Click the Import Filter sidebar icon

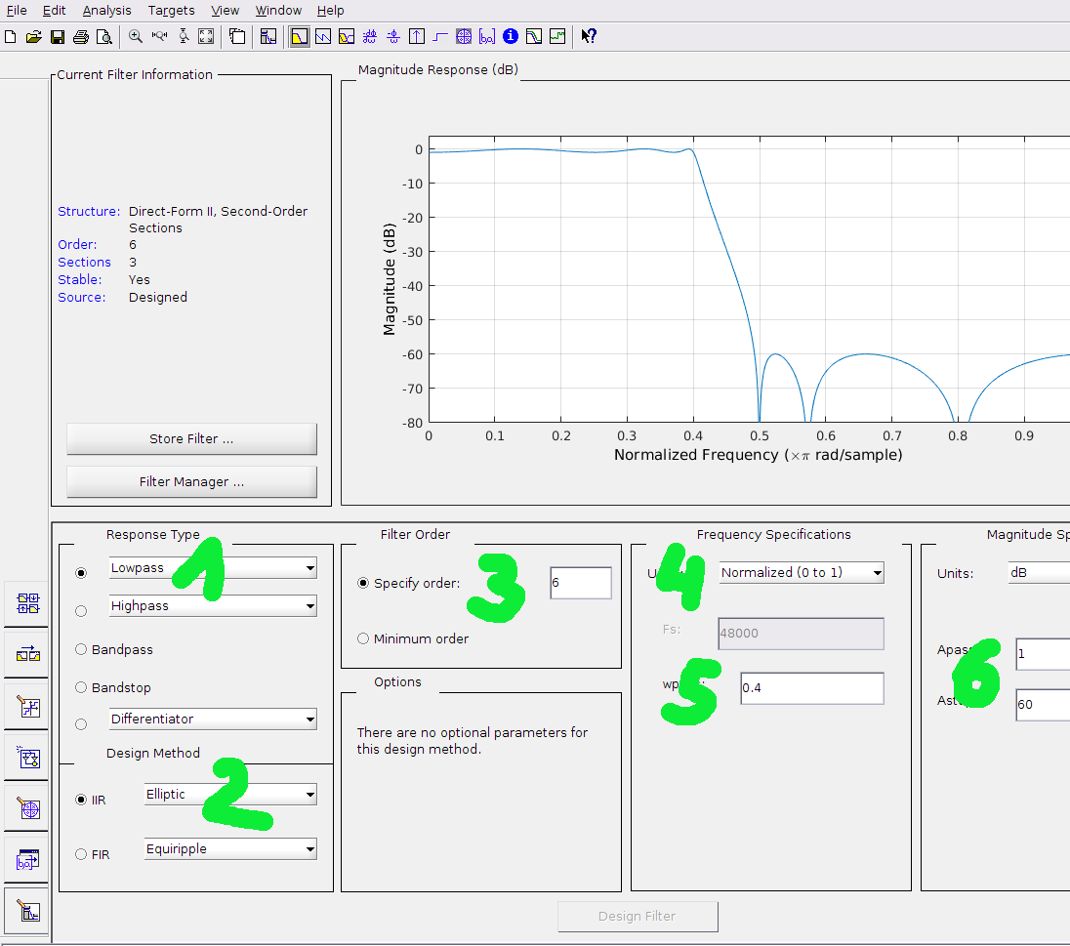[29, 860]
